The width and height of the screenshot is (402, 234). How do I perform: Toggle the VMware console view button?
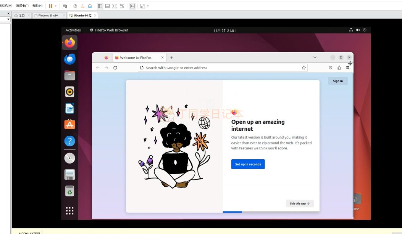click(x=132, y=6)
